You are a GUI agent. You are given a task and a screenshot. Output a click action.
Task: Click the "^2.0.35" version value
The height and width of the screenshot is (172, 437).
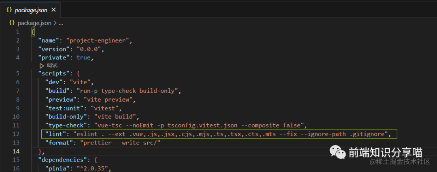92,169
